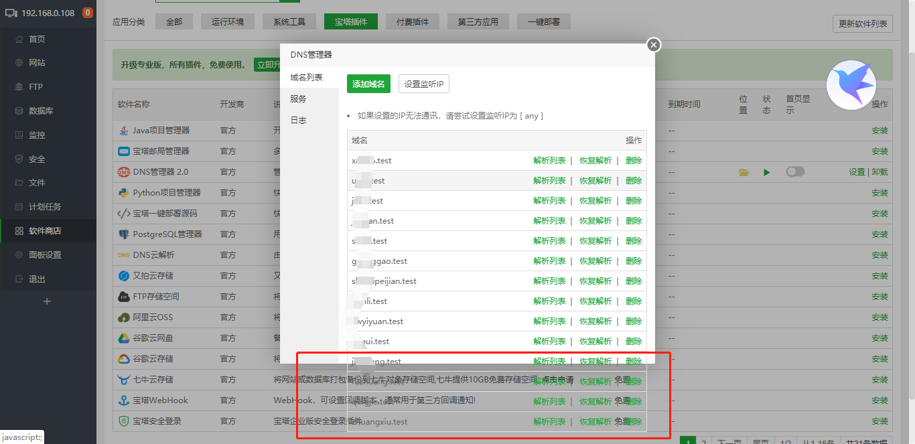
Task: Click the 退出 logout icon
Action: 19,279
